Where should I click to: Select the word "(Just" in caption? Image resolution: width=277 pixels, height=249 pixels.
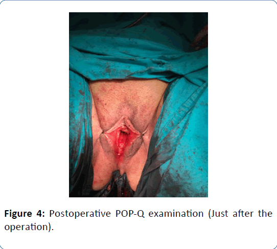click(x=218, y=214)
